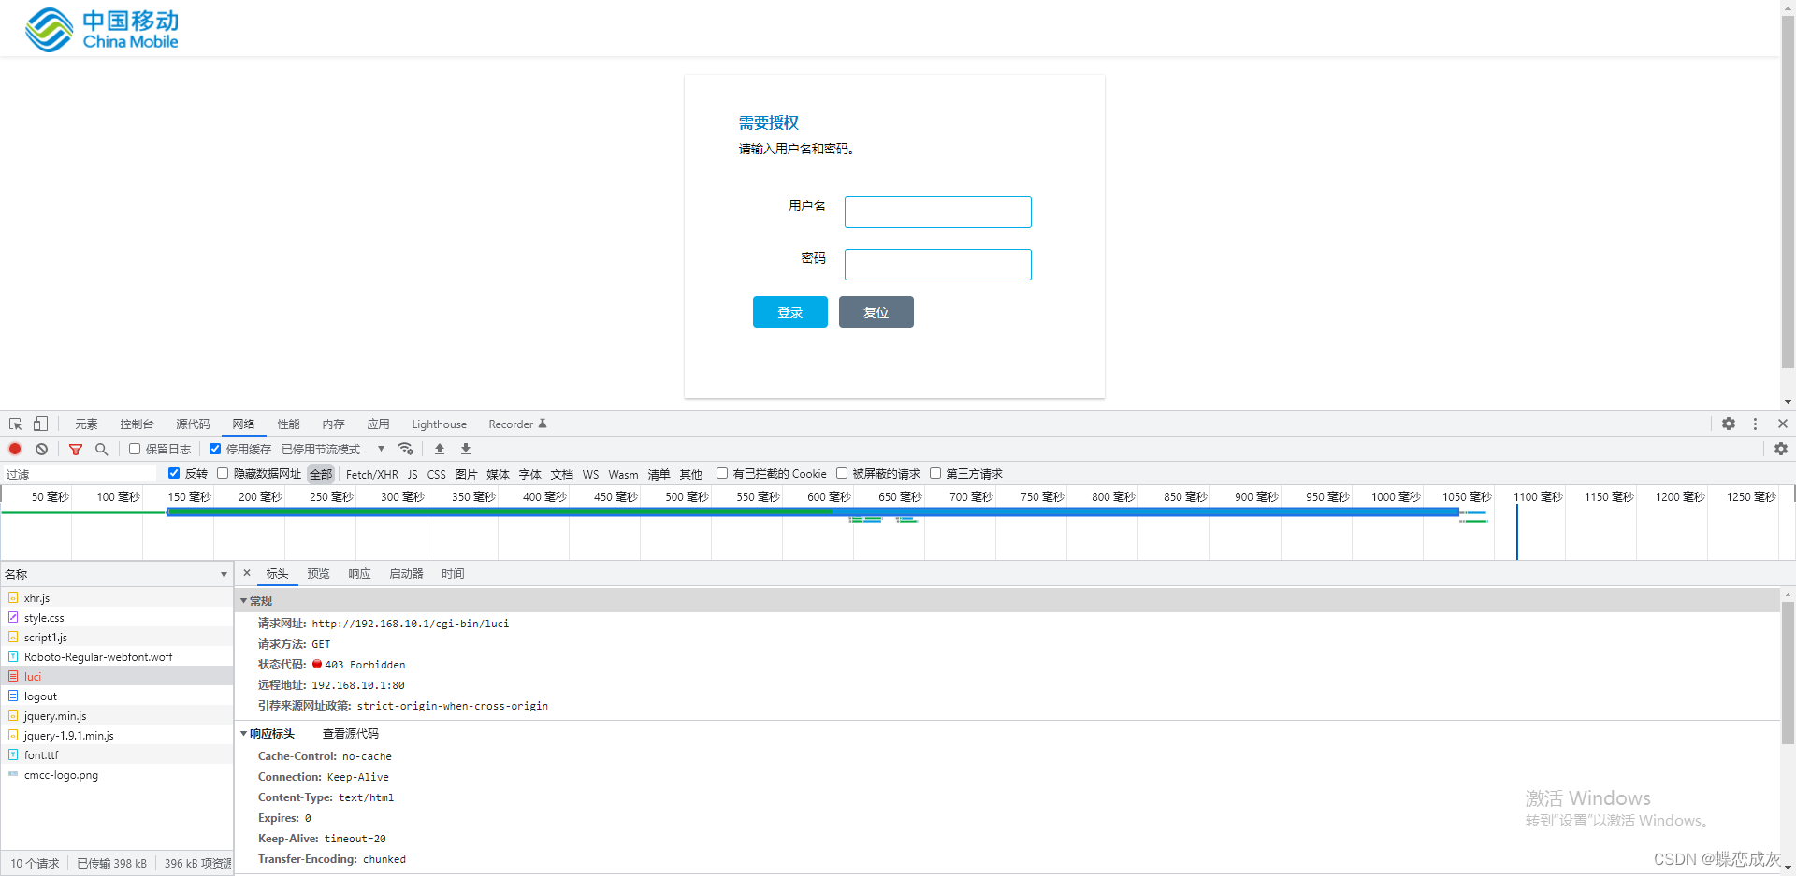Screen dimensions: 1796x876
Task: Filter requests by 图片
Action: pos(466,474)
